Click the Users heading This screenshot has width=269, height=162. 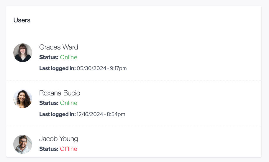tap(22, 20)
